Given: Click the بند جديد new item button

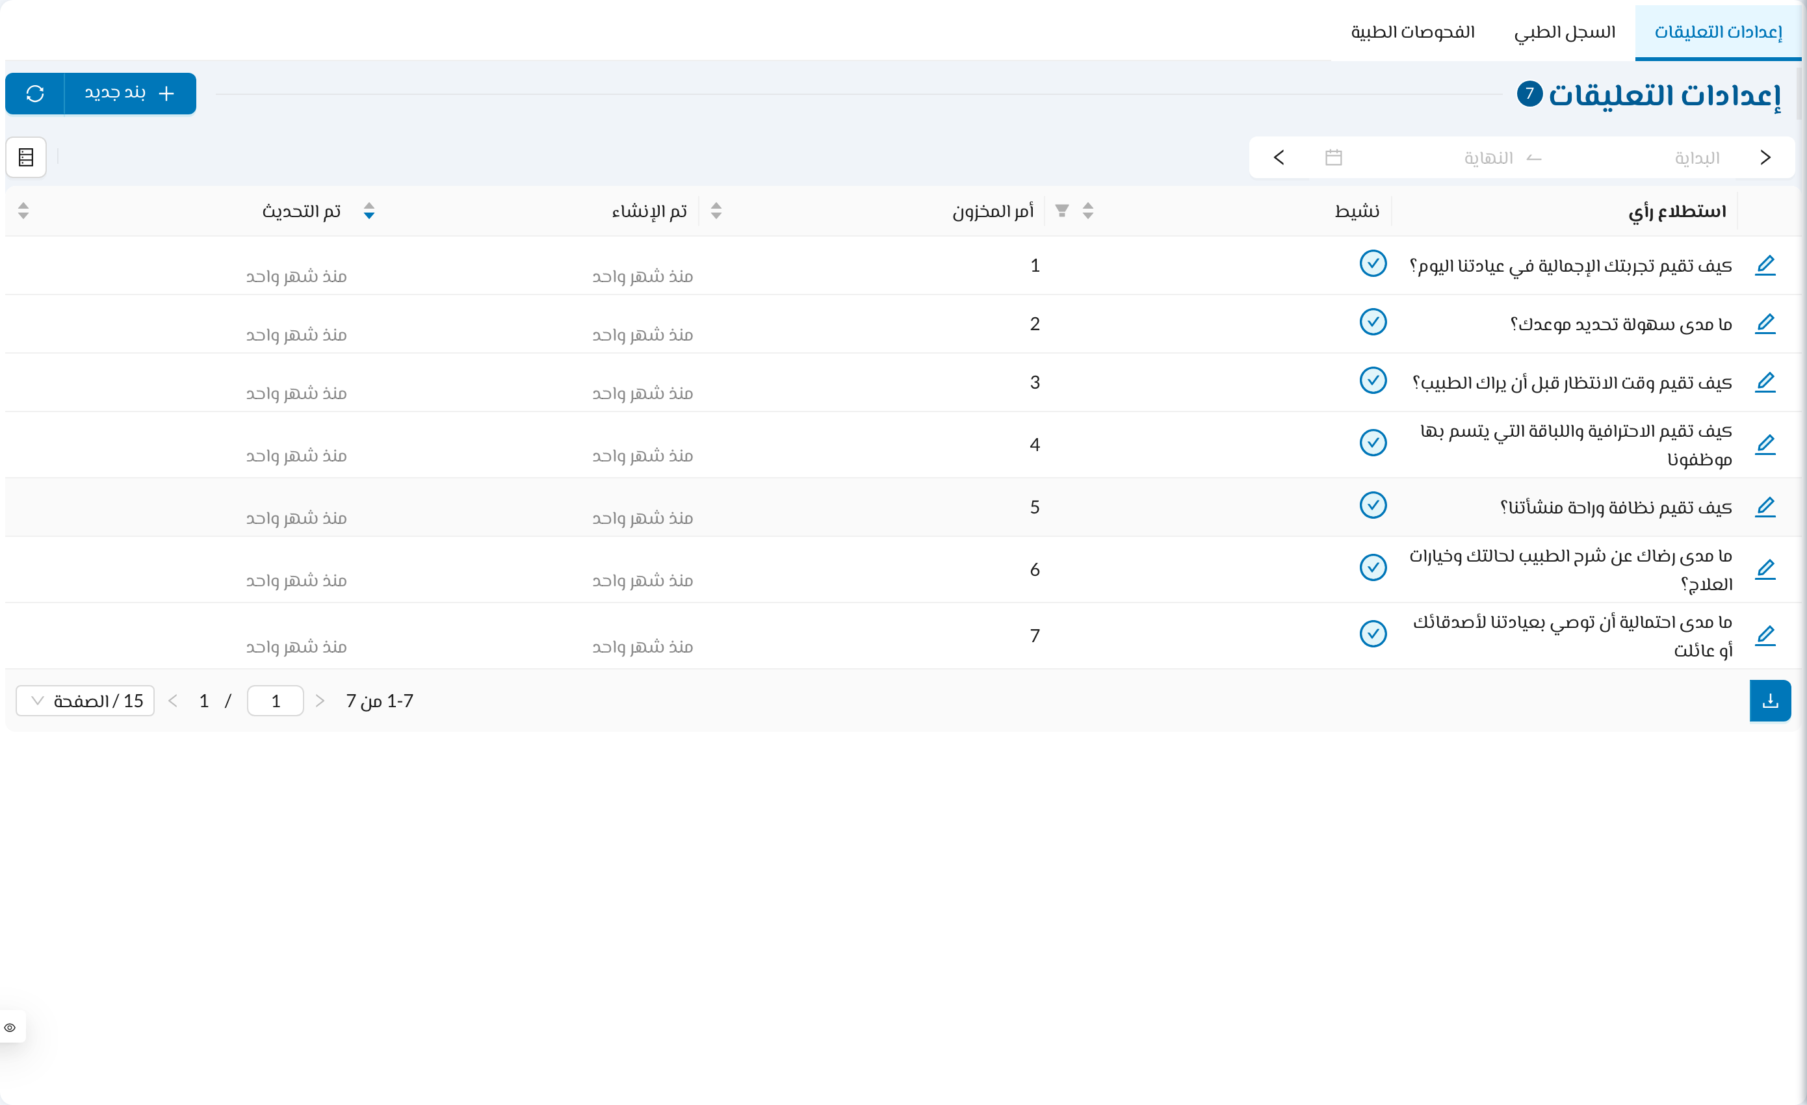Looking at the screenshot, I should tap(131, 93).
